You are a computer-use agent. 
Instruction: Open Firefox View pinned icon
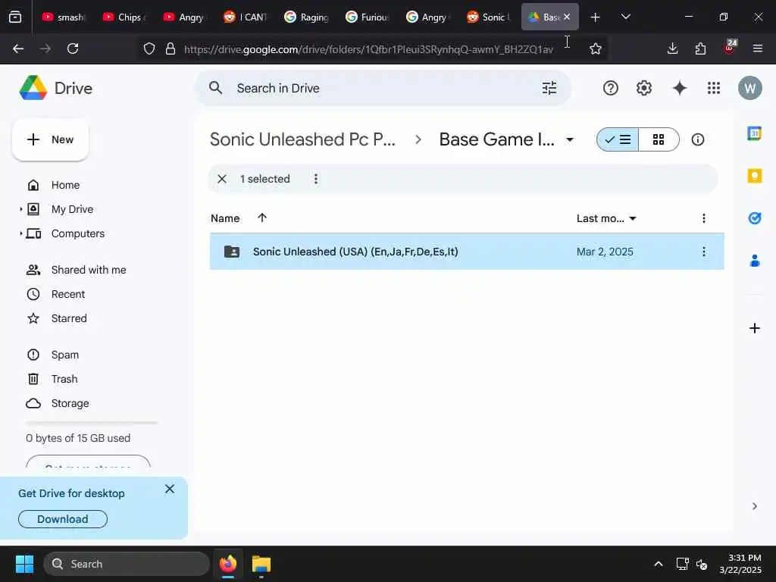click(x=15, y=17)
